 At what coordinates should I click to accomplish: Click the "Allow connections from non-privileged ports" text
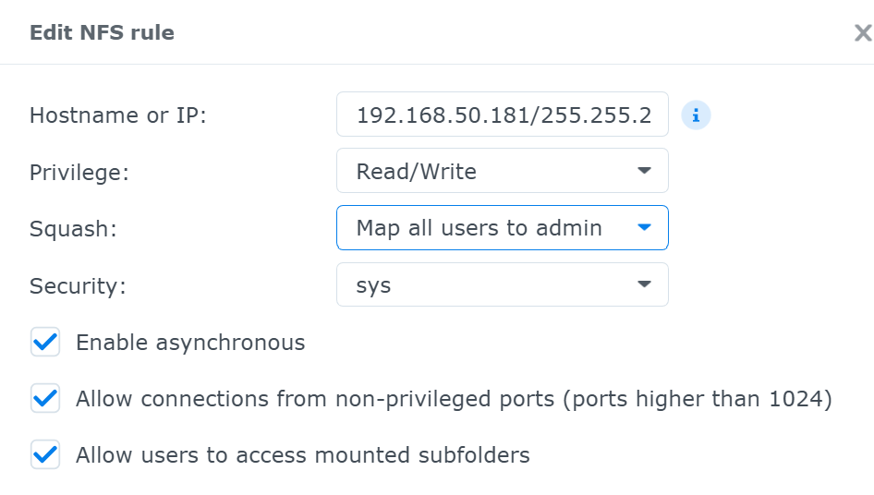pyautogui.click(x=454, y=399)
